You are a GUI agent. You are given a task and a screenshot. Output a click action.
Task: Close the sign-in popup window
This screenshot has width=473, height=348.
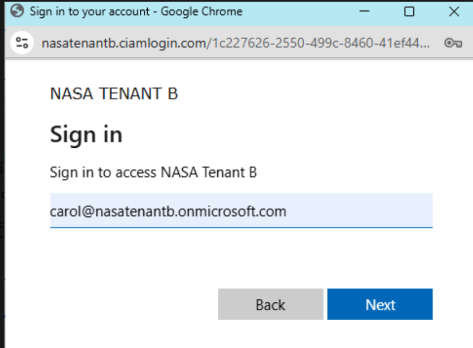click(454, 12)
